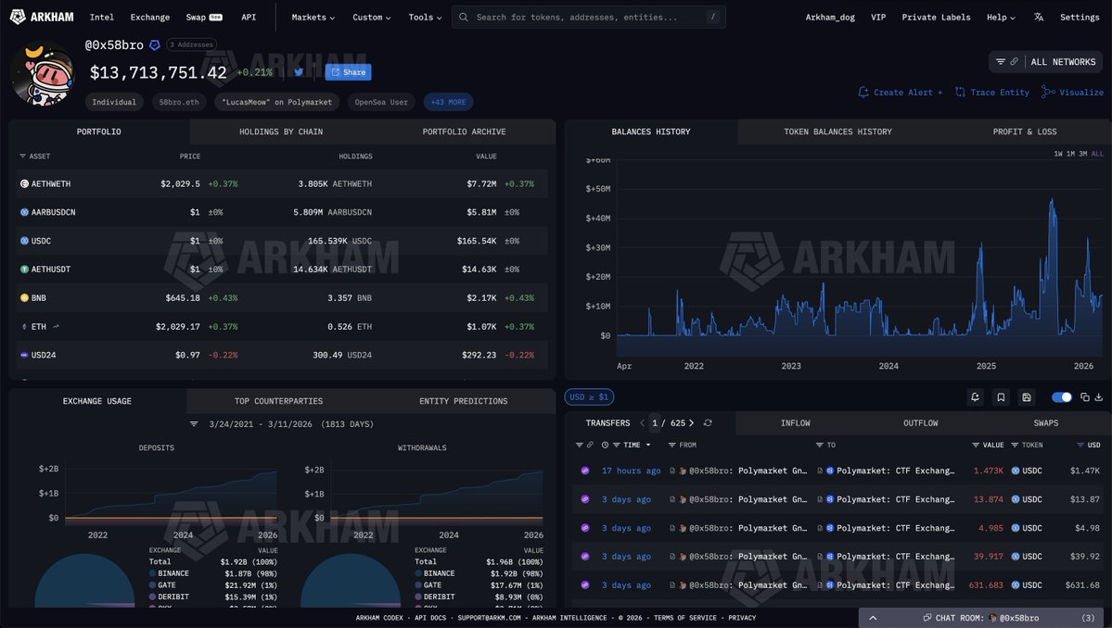Open the exchange usage date filter icon
This screenshot has width=1112, height=628.
[194, 424]
